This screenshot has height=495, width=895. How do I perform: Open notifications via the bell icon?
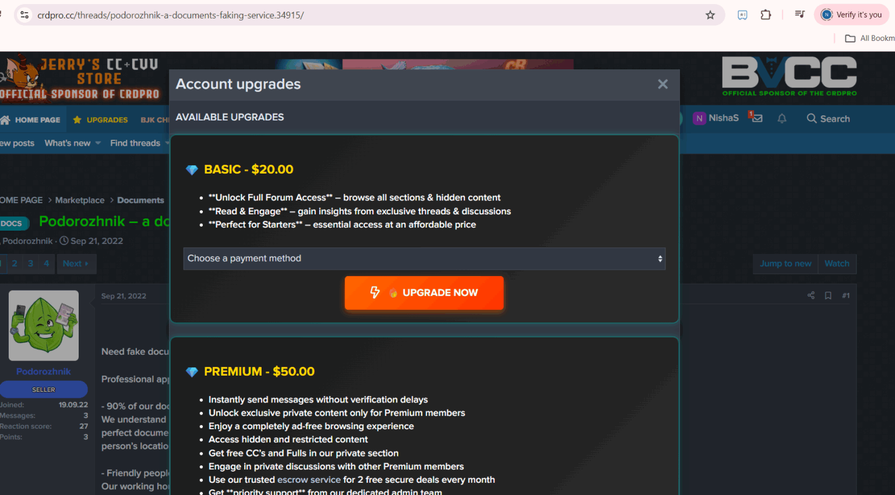point(782,118)
